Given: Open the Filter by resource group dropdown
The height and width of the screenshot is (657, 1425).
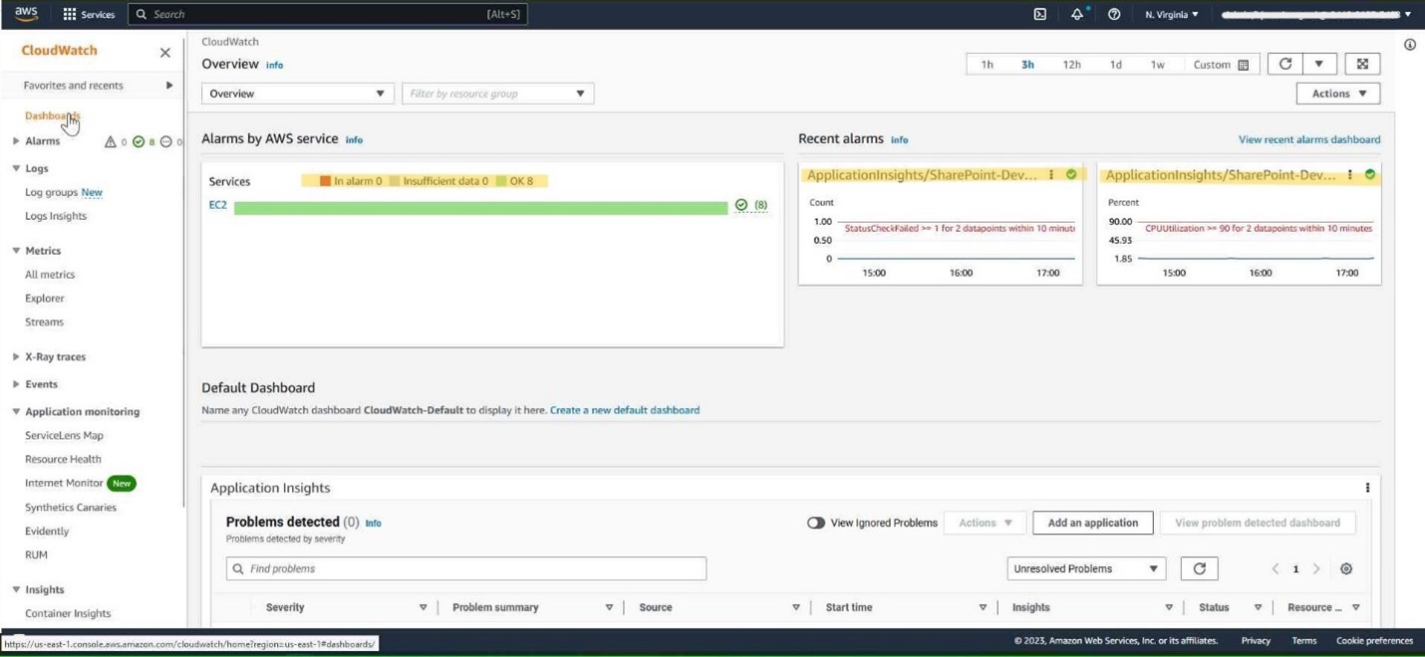Looking at the screenshot, I should click(498, 94).
